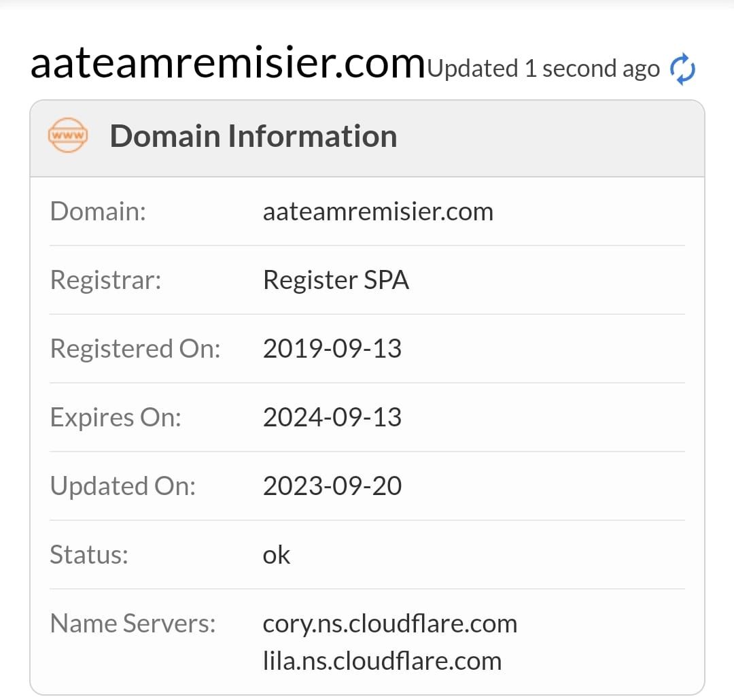Click the Domain Information section header
This screenshot has height=697, width=734.
point(254,135)
